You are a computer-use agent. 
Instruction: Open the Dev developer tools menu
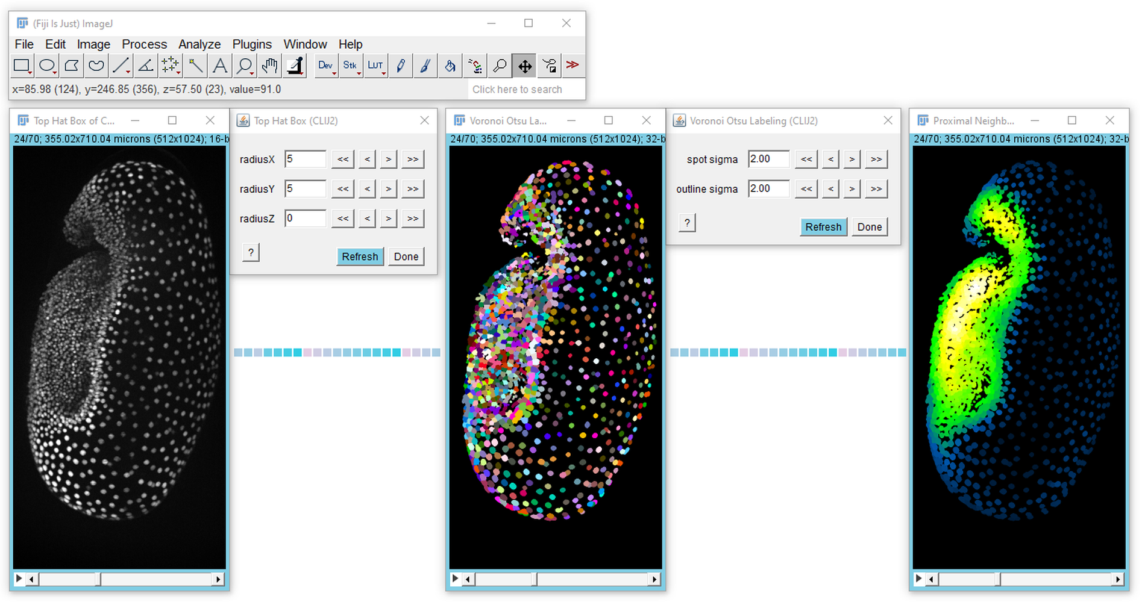pyautogui.click(x=325, y=66)
